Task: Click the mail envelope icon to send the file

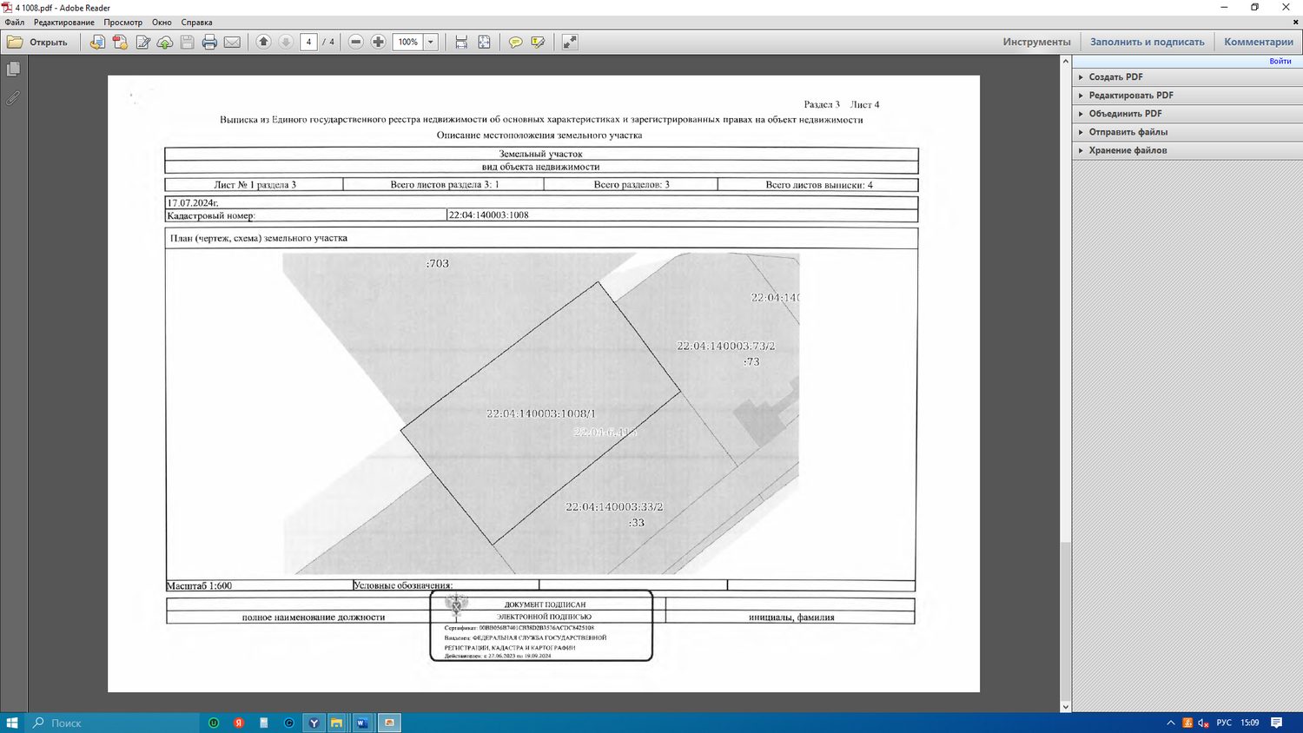Action: tap(232, 42)
